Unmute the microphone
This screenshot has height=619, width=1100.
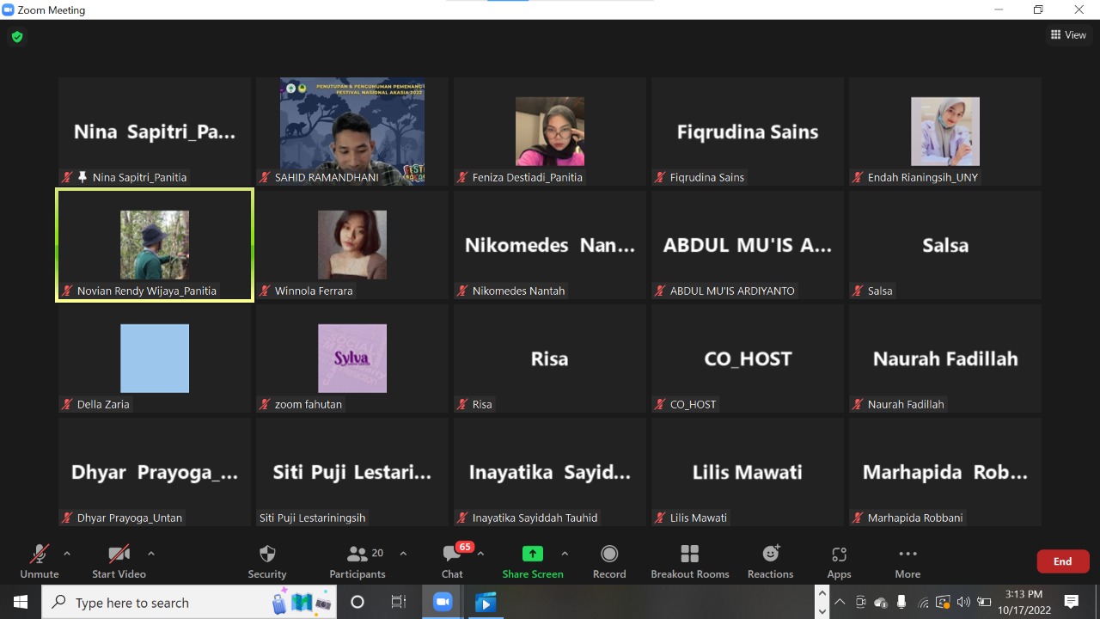pos(40,561)
